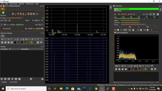162x91 pixels.
Task: Open the Window menu
Action: click(x=22, y=4)
